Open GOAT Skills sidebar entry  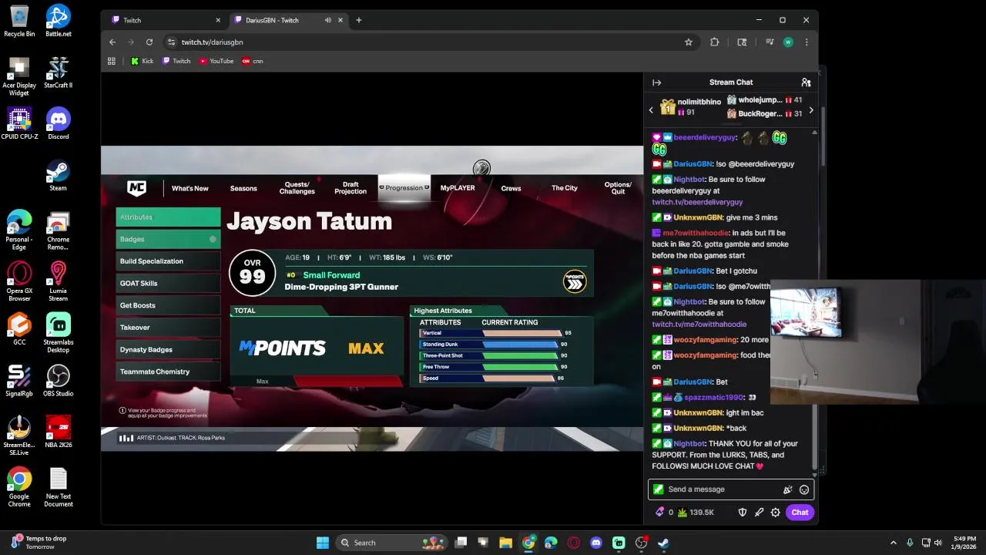tap(168, 284)
